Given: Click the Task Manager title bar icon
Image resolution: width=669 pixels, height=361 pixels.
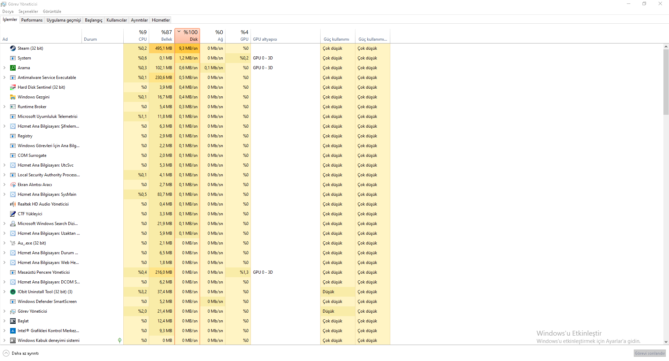Looking at the screenshot, I should 3,4.
